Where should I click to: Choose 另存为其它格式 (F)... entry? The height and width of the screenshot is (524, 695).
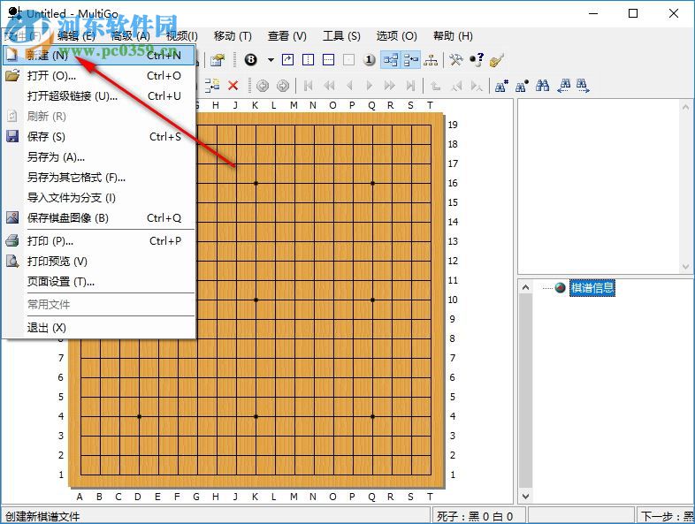[x=99, y=178]
